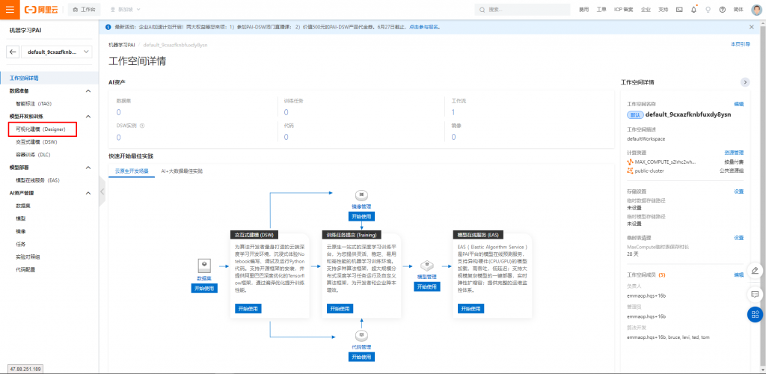Screen dimensions: 766x374
Task: Click the MAX_COMPUTE resource icon
Action: [630, 162]
